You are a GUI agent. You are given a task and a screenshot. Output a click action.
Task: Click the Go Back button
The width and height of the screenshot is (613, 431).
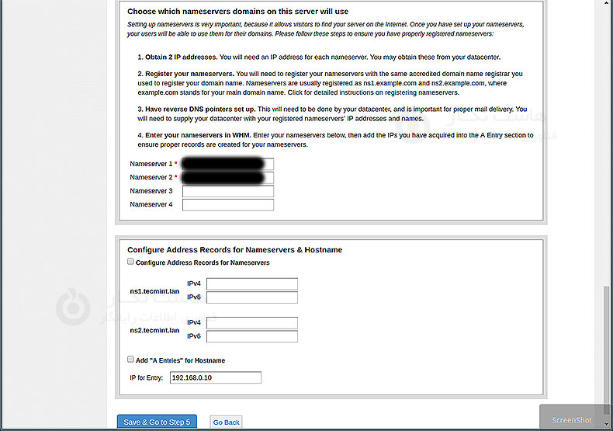226,422
